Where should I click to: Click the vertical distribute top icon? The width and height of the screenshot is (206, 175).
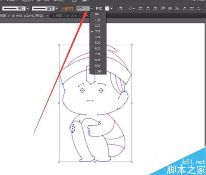point(185,9)
